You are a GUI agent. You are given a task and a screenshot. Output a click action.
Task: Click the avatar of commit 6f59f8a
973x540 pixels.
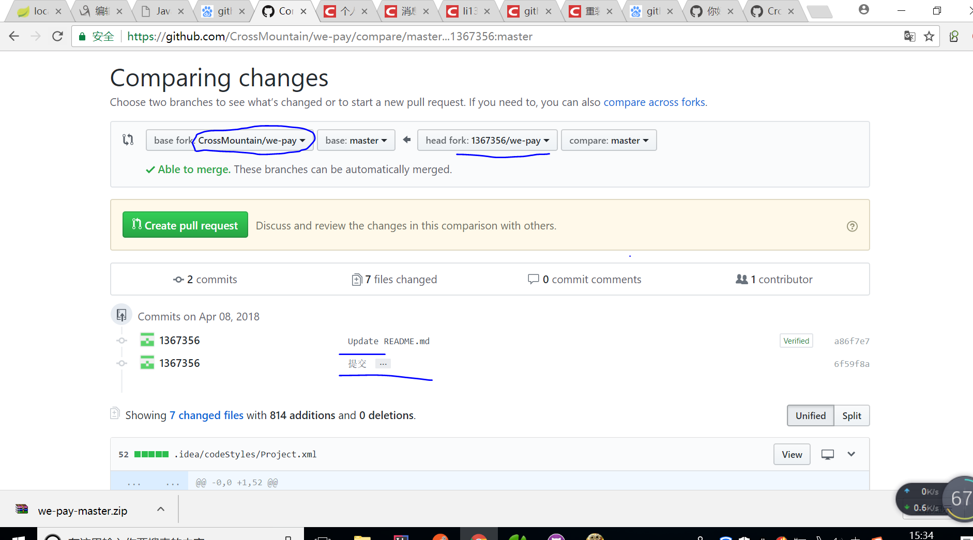(x=147, y=363)
